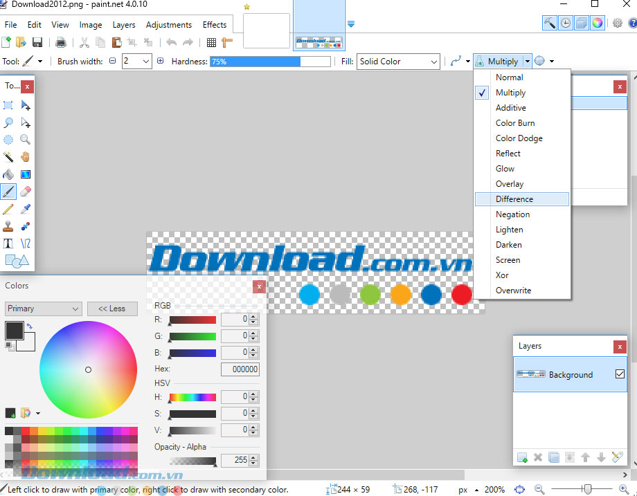Choose Difference blend mode
The image size is (637, 496).
[521, 199]
